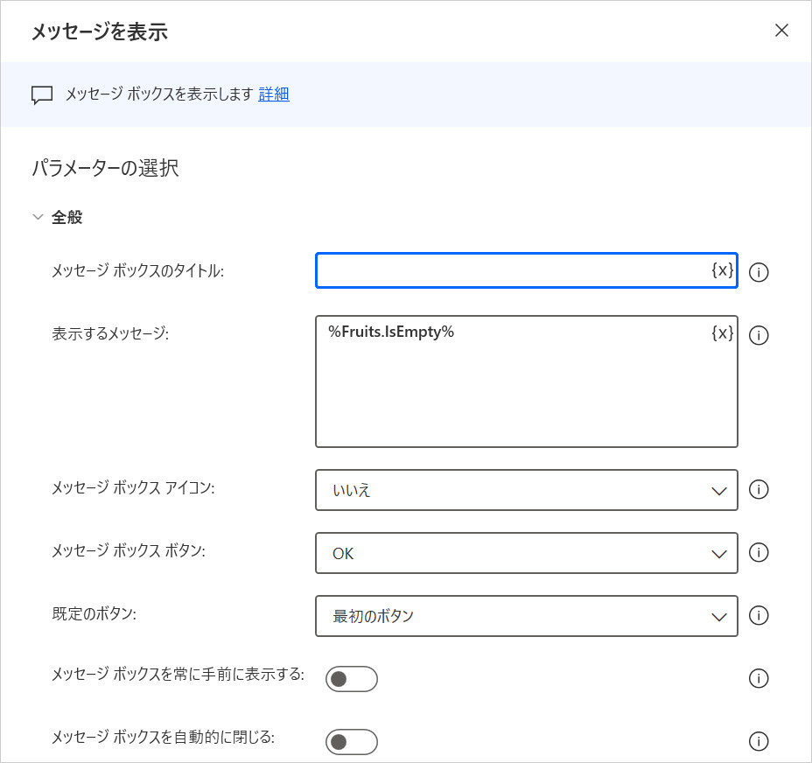Show info for 自動的に閉じる option
The width and height of the screenshot is (812, 763).
[x=759, y=742]
